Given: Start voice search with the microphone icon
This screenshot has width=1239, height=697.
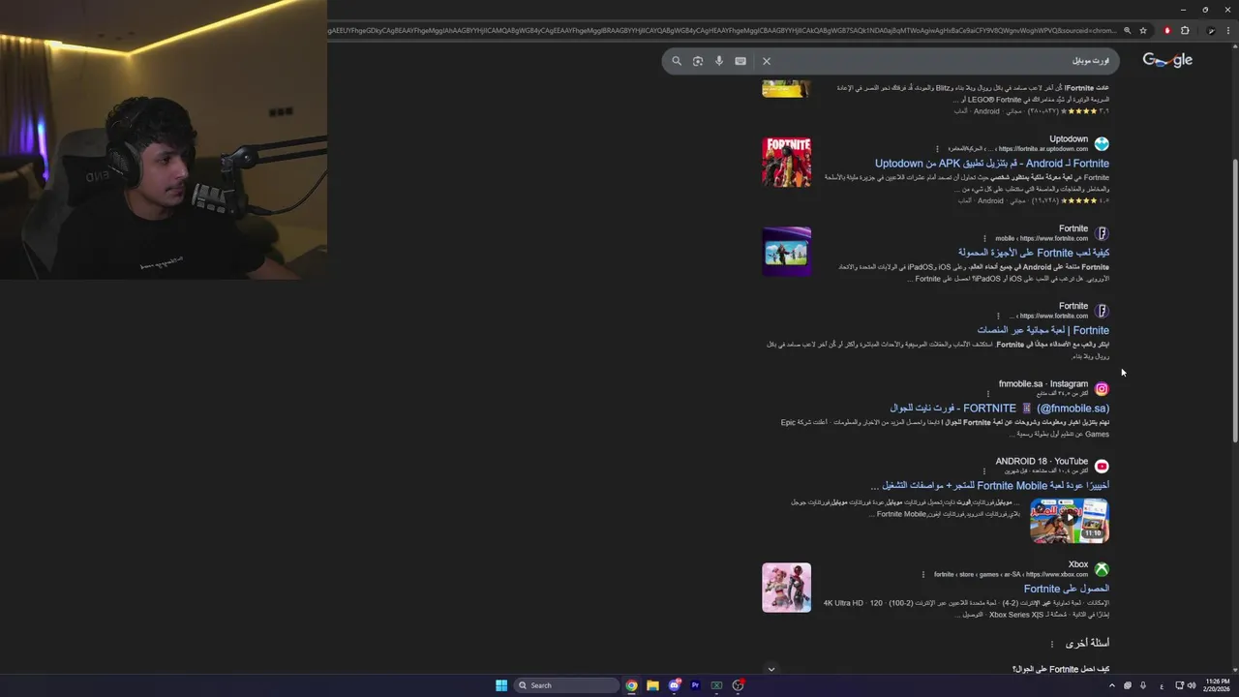Looking at the screenshot, I should tap(719, 61).
